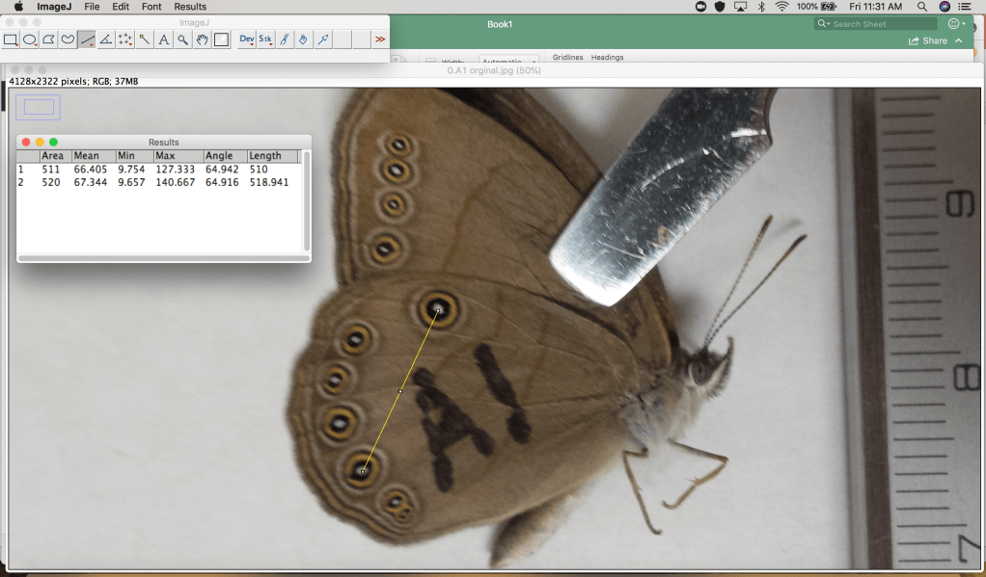Select the Rectangle selection tool
986x577 pixels.
point(12,39)
